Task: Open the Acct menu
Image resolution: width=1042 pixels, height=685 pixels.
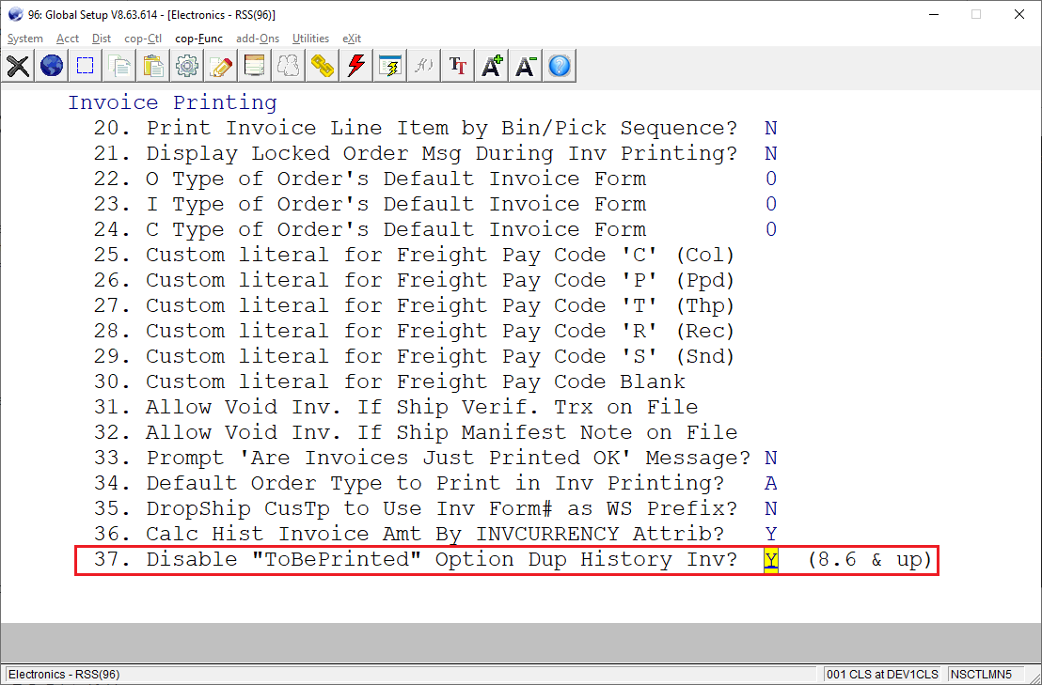Action: click(68, 39)
